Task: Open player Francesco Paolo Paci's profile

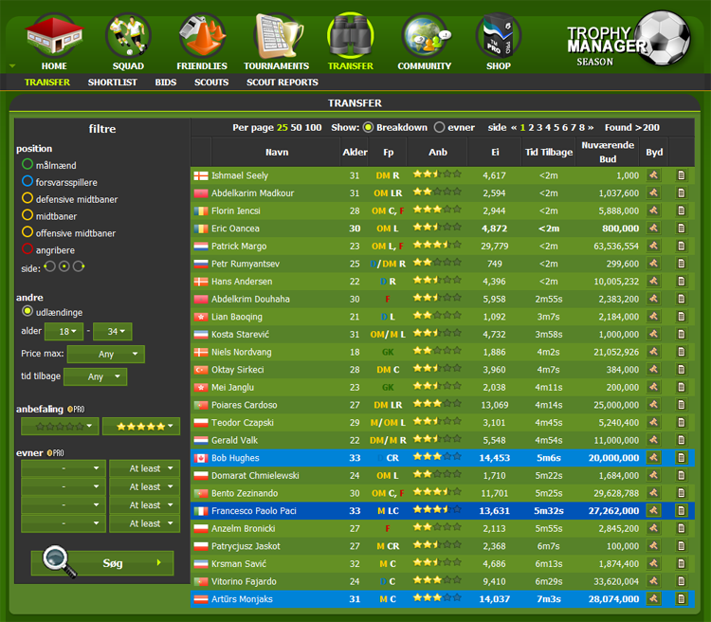Action: pos(255,510)
